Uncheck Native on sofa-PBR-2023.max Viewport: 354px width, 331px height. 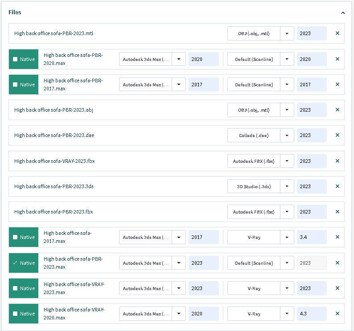click(16, 263)
